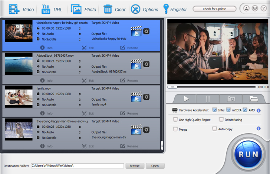Screen dimensions: 270x174
Task: Click Rename for the snow video
Action: pyautogui.click(x=129, y=146)
